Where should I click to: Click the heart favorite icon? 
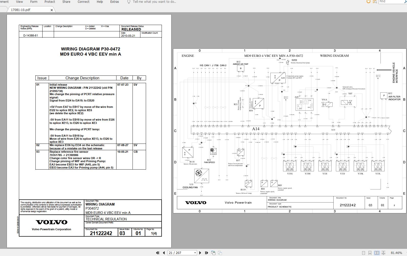coord(368,2)
